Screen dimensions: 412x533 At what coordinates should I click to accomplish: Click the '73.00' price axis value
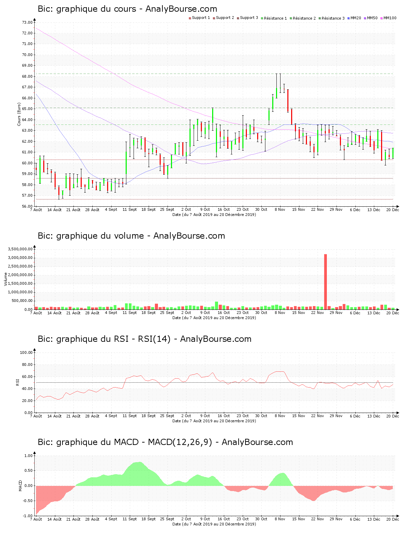pyautogui.click(x=27, y=22)
